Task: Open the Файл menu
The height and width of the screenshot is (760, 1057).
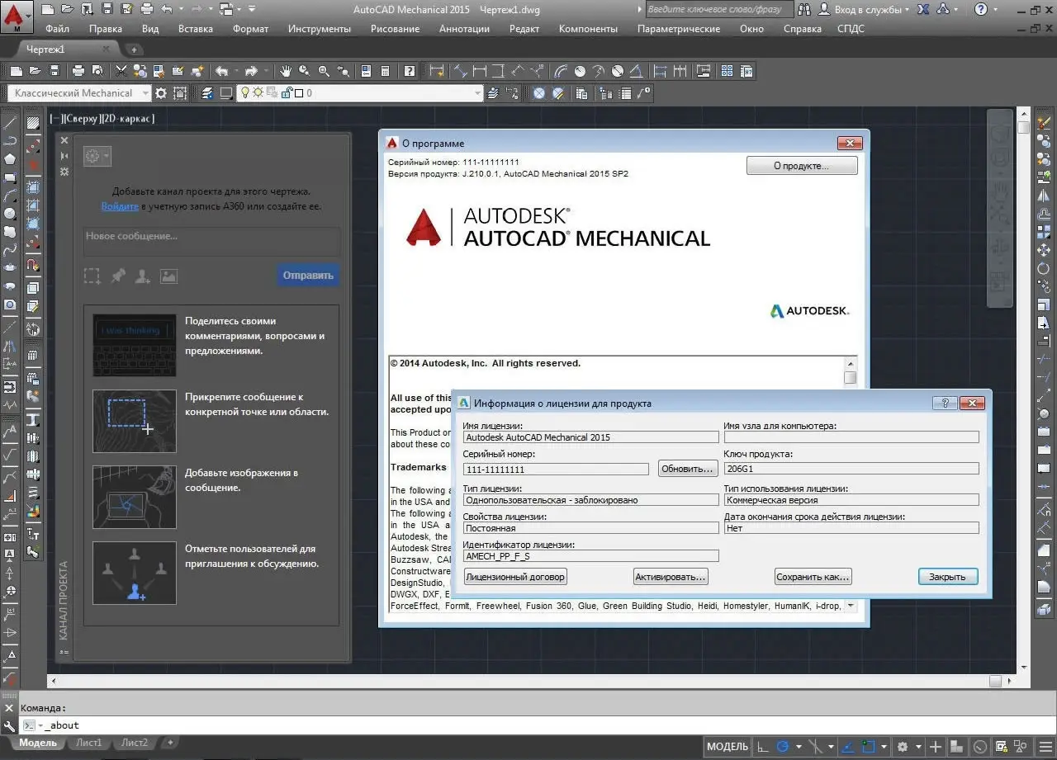Action: tap(57, 28)
